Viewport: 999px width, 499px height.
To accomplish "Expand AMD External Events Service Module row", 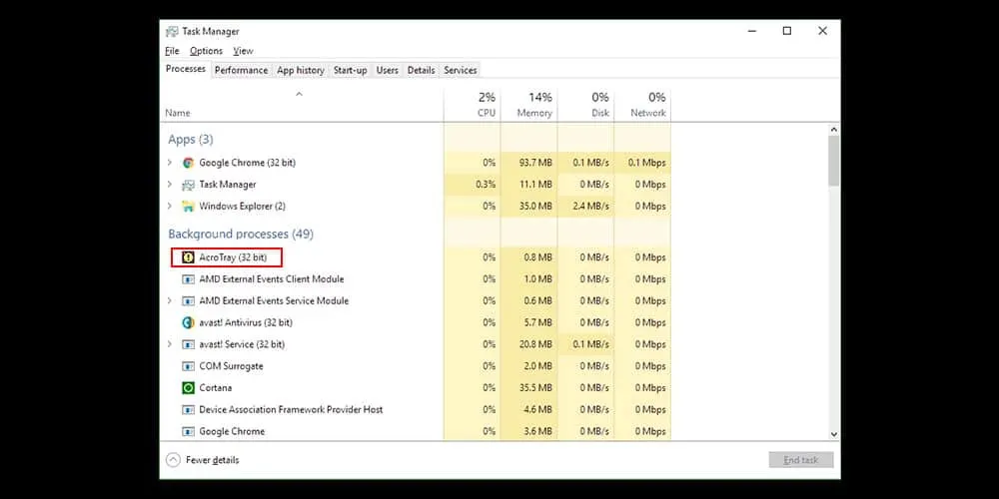I will tap(170, 300).
